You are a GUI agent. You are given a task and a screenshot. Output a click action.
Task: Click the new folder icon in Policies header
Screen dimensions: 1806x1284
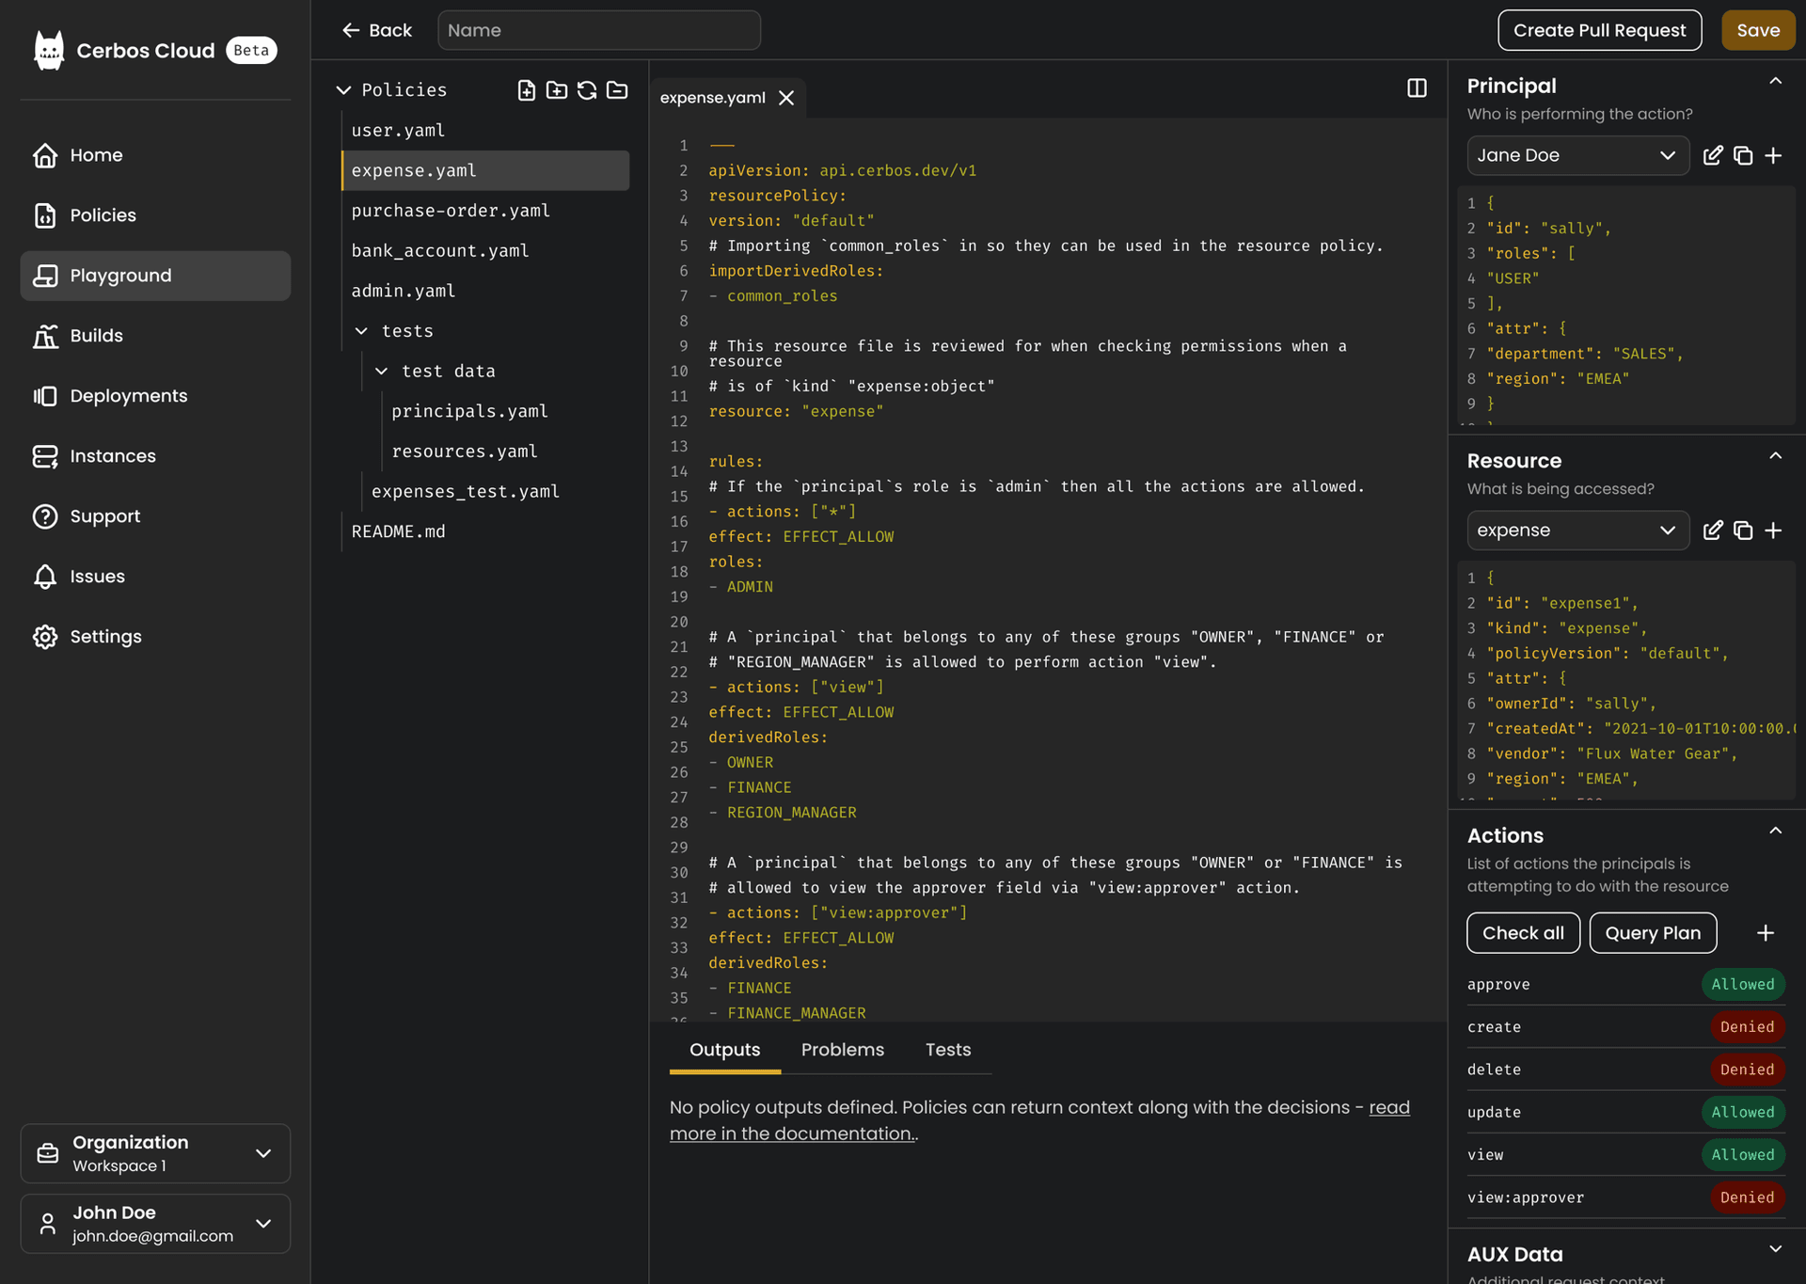(557, 90)
